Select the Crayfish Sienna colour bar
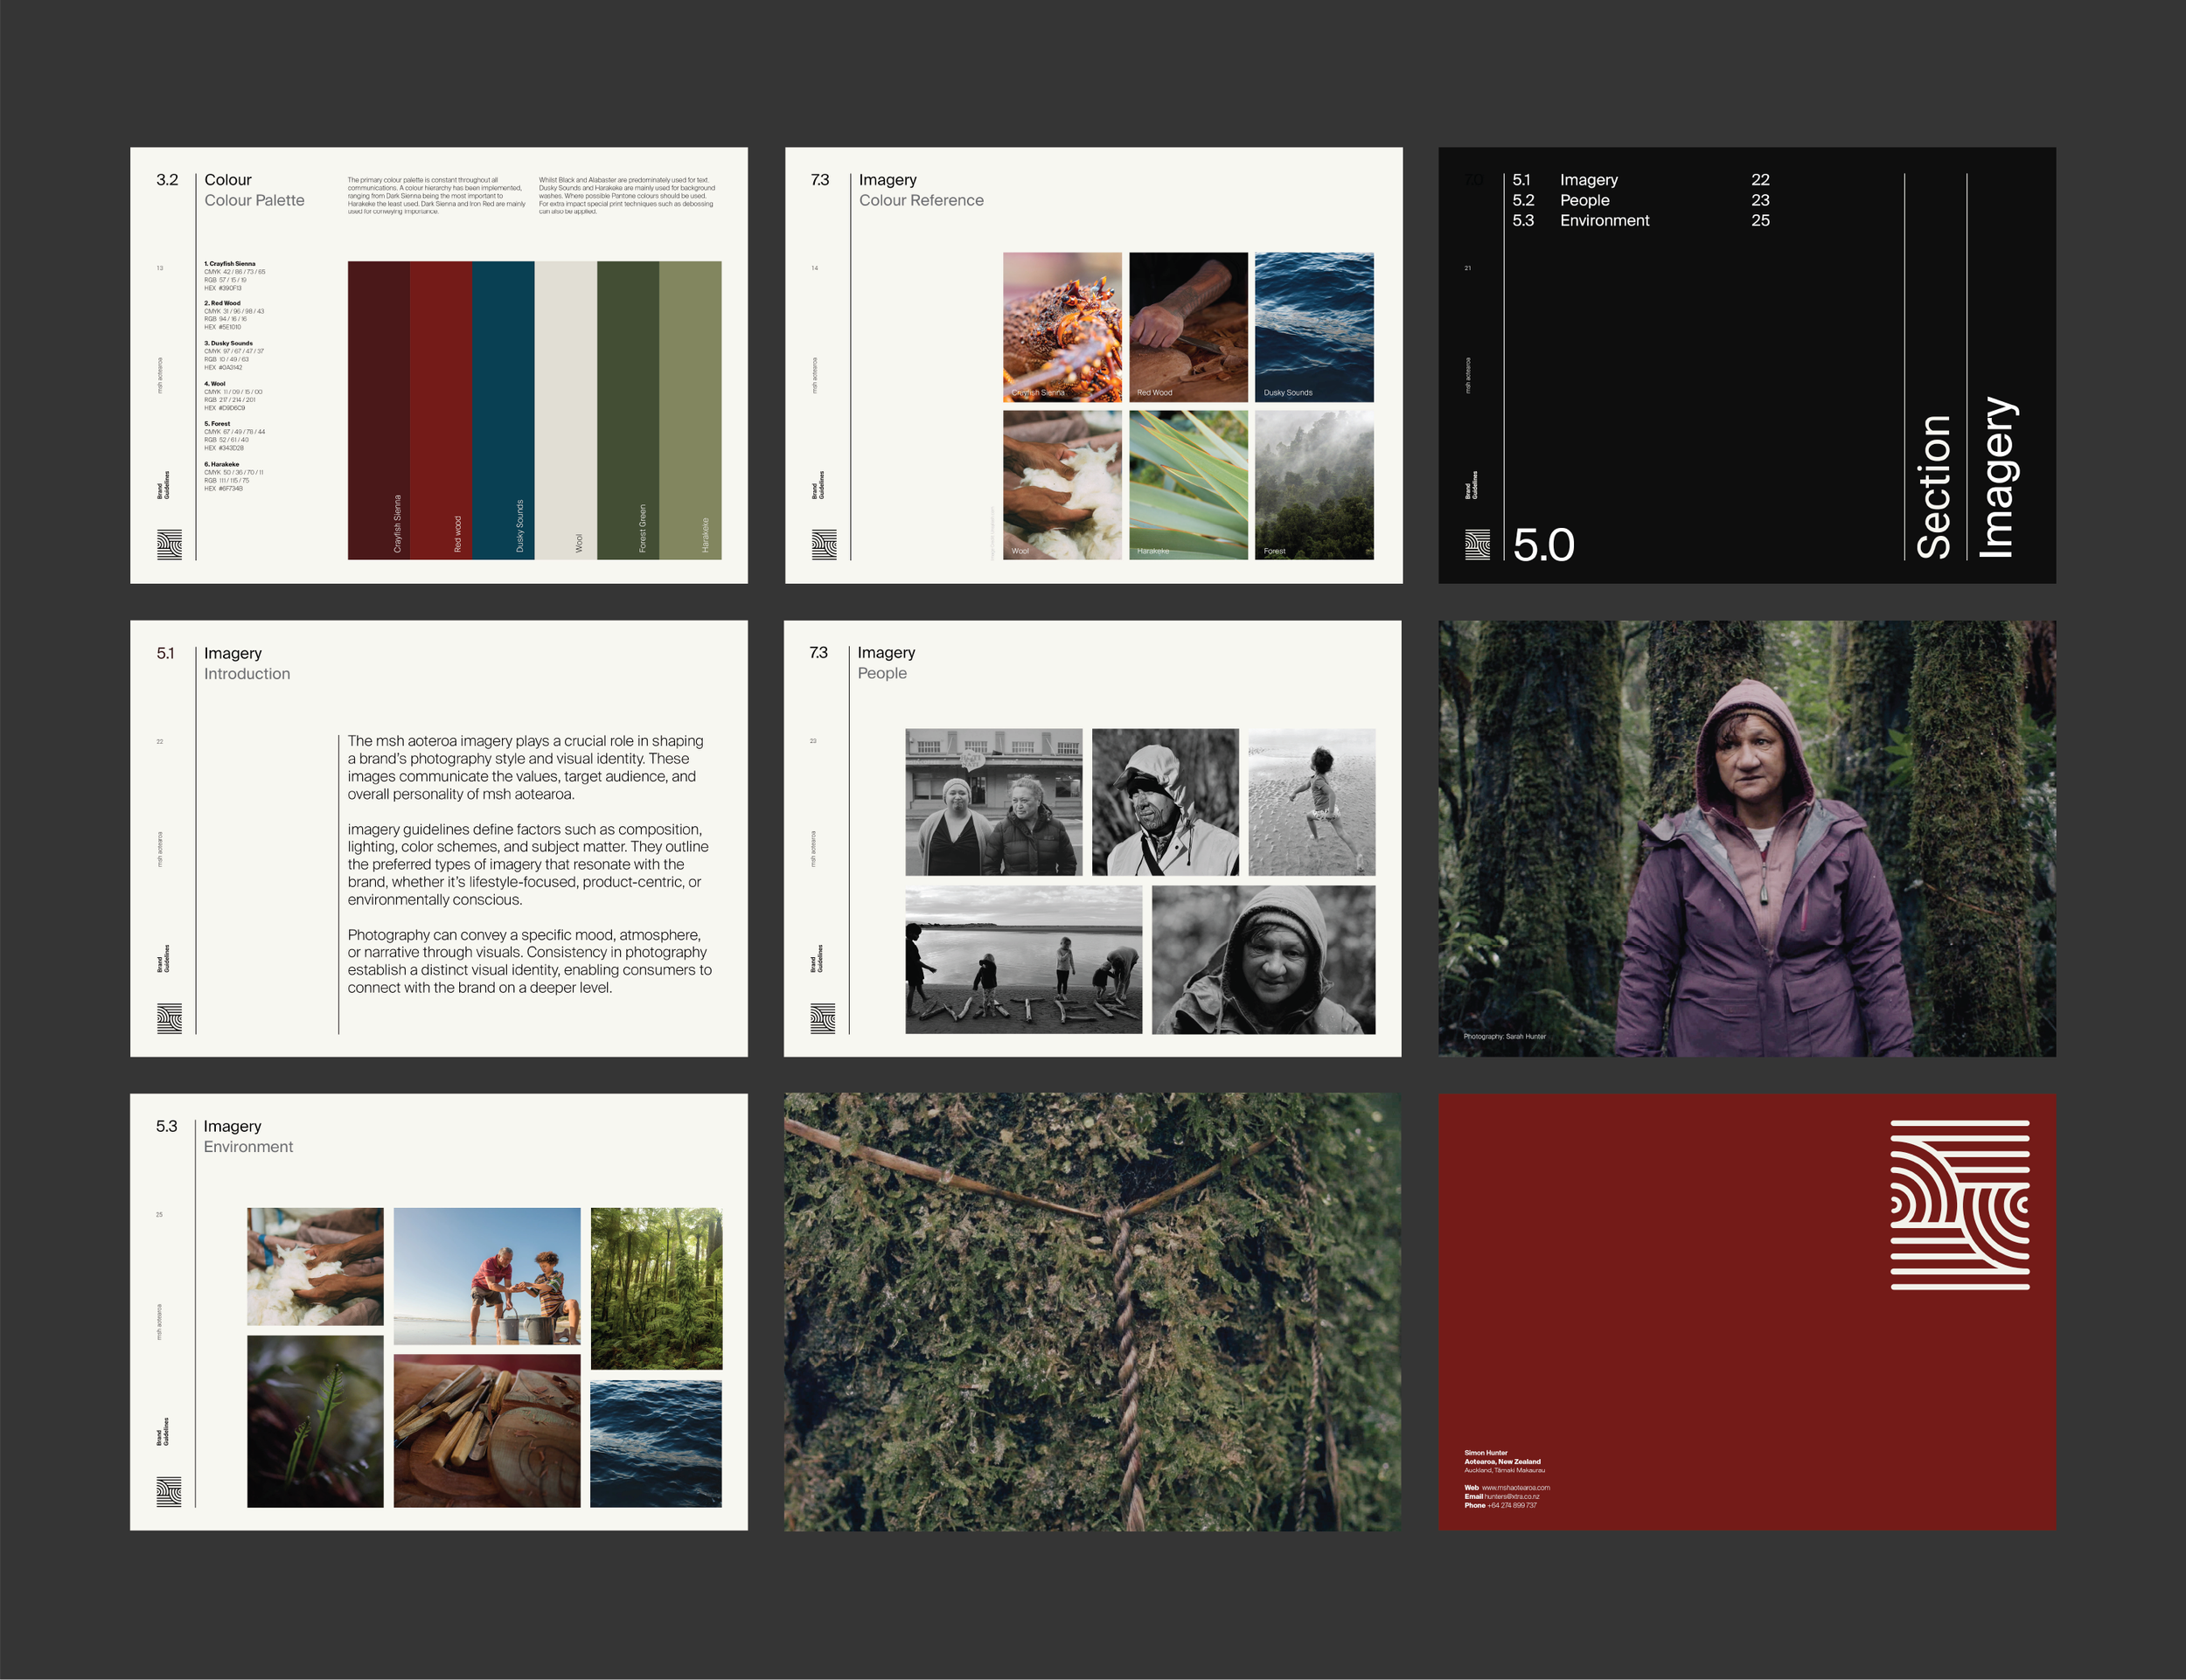The height and width of the screenshot is (1680, 2186). pyautogui.click(x=378, y=410)
